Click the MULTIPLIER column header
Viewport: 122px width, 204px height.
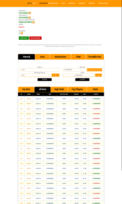tap(64, 94)
